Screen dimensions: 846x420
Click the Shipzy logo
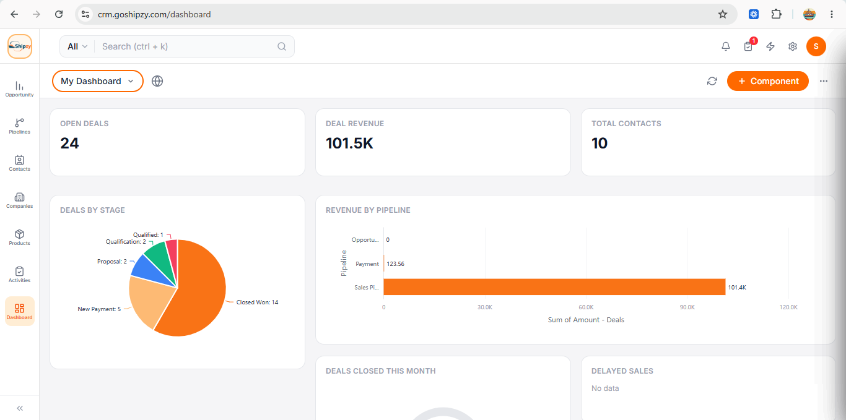point(20,46)
